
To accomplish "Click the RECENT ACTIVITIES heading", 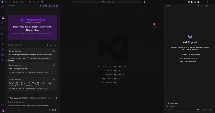I will point(16,45).
